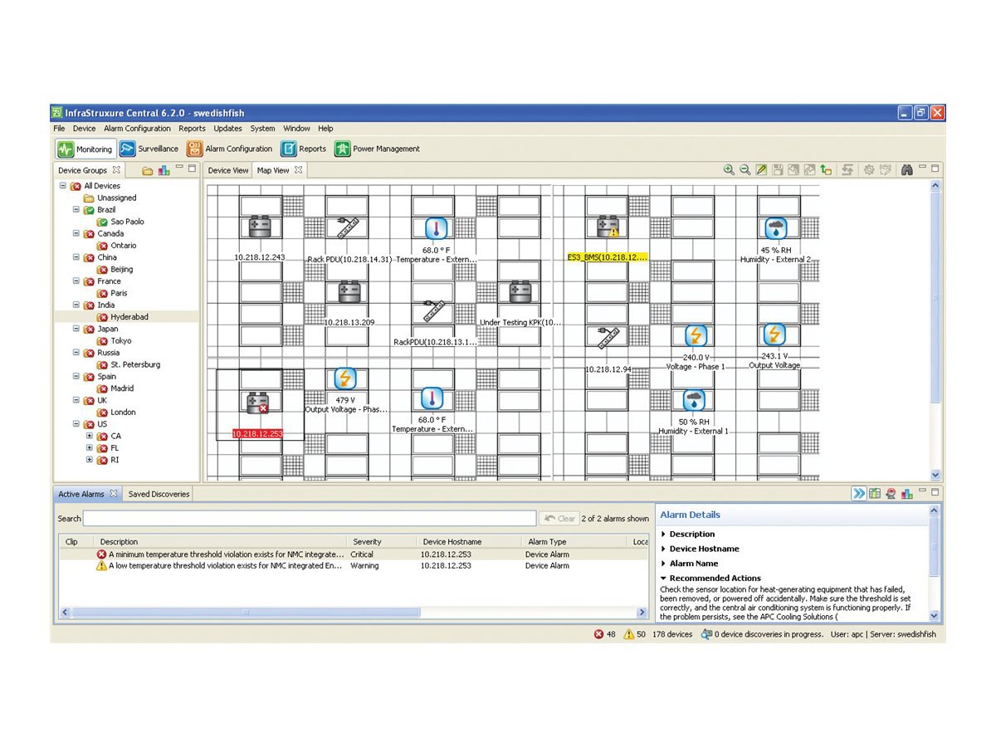Open the Alarm Configuration menu

coord(137,128)
